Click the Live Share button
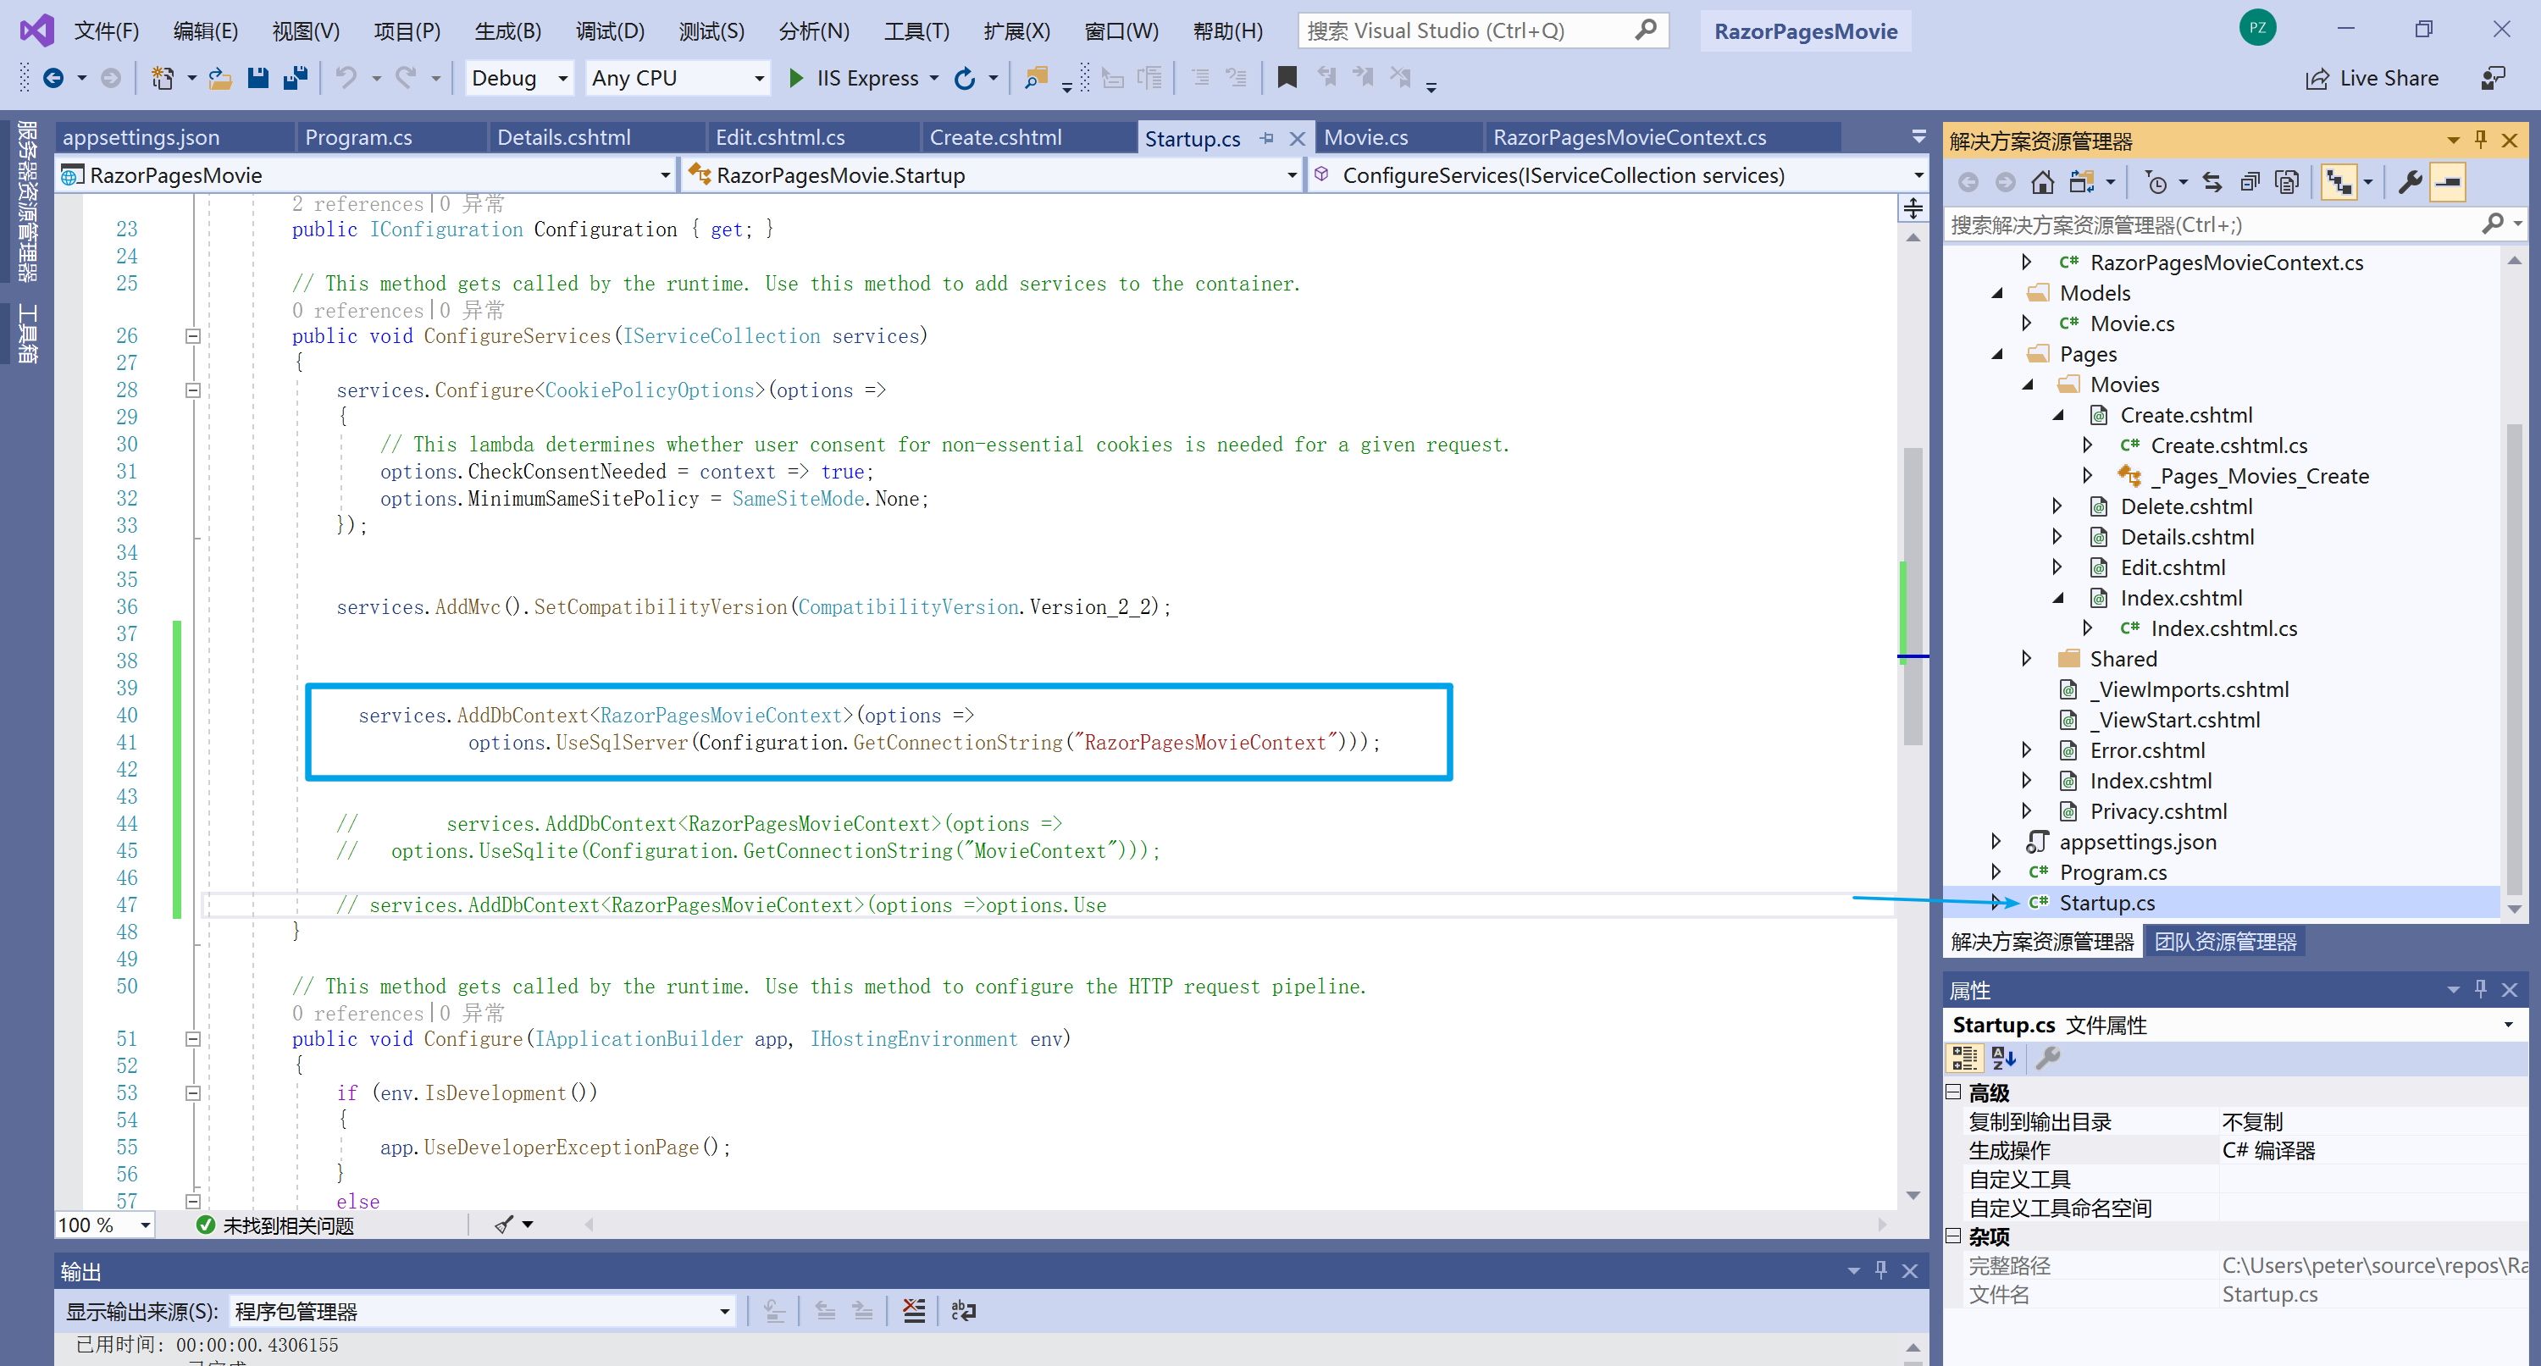2541x1366 pixels. tap(2372, 78)
